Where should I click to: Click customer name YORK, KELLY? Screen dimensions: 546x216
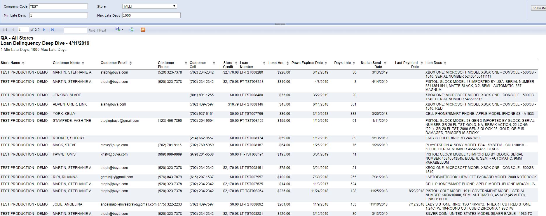click(x=64, y=114)
